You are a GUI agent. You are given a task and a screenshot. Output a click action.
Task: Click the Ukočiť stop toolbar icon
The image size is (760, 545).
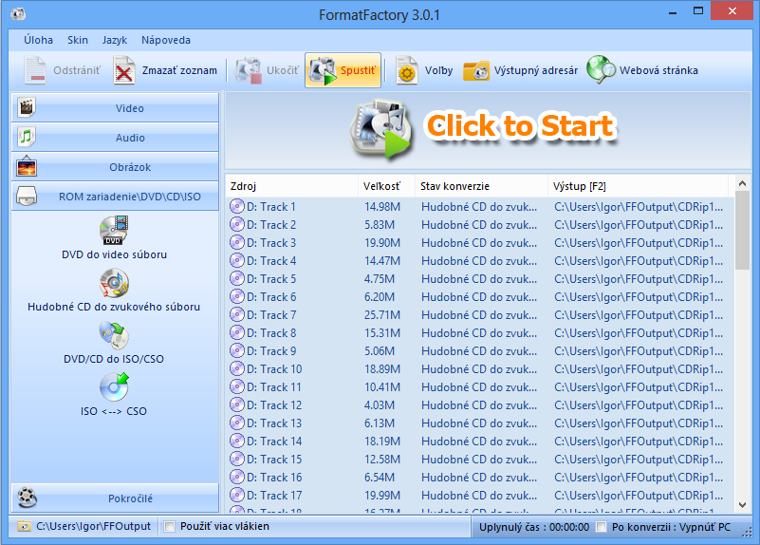click(x=249, y=71)
